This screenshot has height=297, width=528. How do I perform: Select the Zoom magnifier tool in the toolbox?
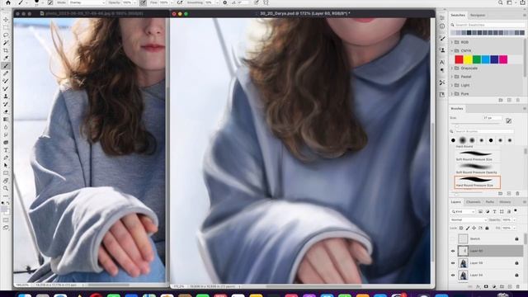click(6, 189)
